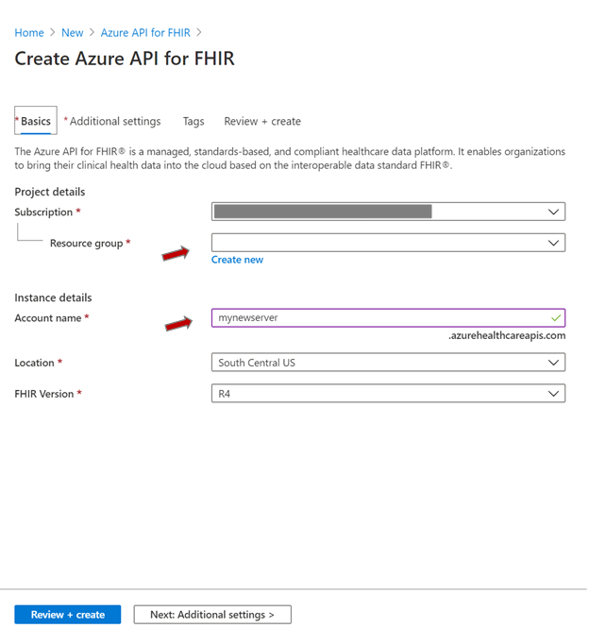
Task: Open the Location dropdown
Action: 388,363
